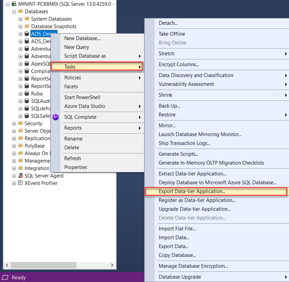Screen dimensions: 289x282
Task: Click New Query in the context menu
Action: (x=76, y=47)
